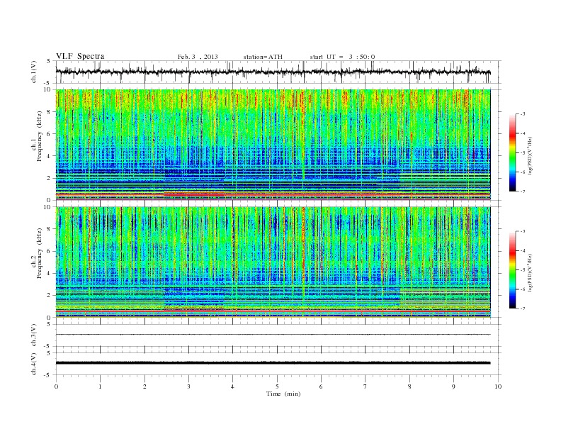Viewport: 561px width, 434px height.
Task: Click the "station=ATH" header label
Action: click(x=263, y=57)
